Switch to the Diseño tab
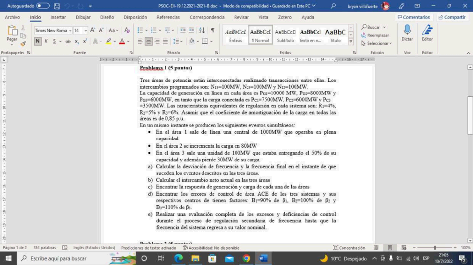Screen dimensions: 473x265 [x=107, y=17]
